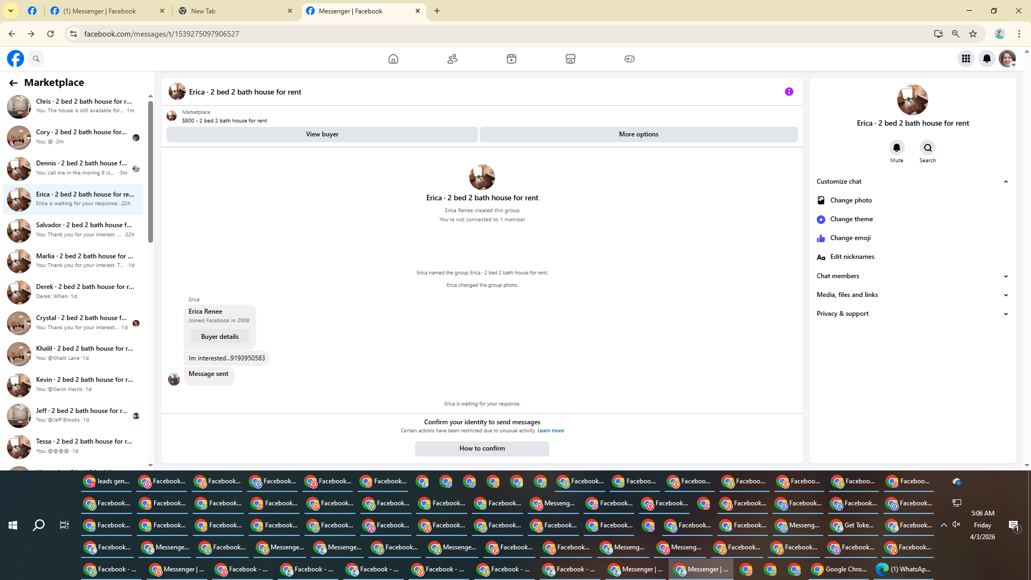The height and width of the screenshot is (580, 1031).
Task: Open the Facebook apps menu grid icon
Action: 965,59
